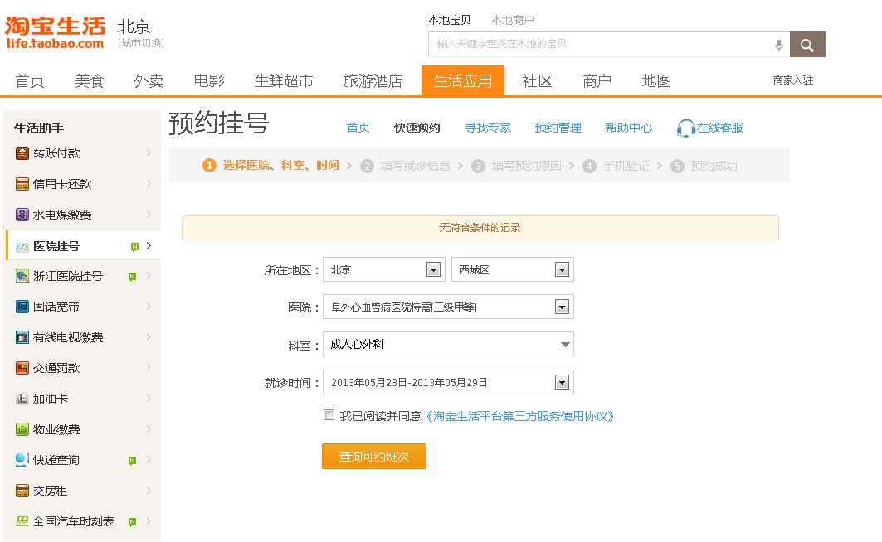Image resolution: width=882 pixels, height=542 pixels.
Task: Open the 西城区 district dropdown
Action: point(561,270)
